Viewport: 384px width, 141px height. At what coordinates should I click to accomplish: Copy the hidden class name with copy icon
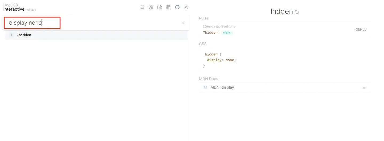297,12
